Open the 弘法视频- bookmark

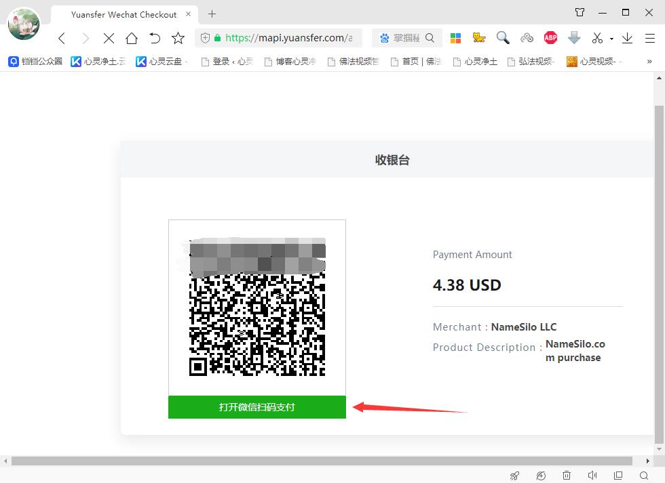pos(531,62)
